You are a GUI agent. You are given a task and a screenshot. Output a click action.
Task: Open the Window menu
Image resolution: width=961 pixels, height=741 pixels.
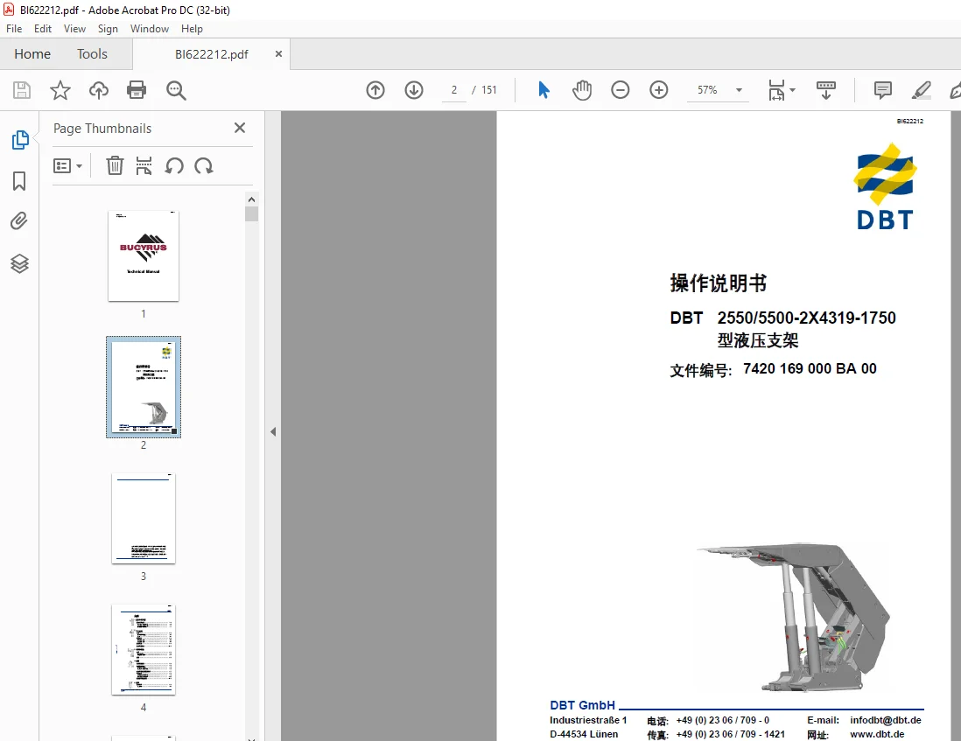(x=150, y=29)
